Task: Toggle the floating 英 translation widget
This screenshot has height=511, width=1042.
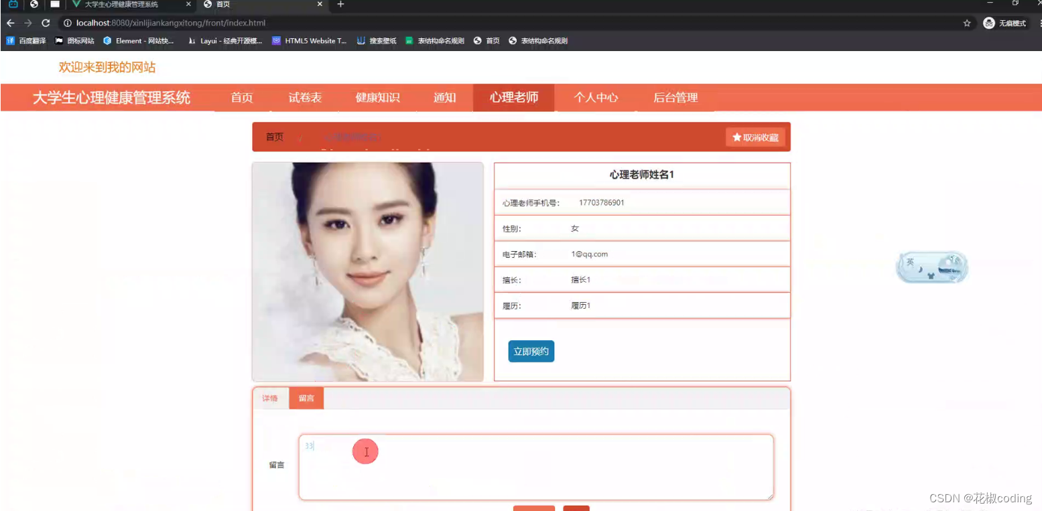Action: point(931,266)
